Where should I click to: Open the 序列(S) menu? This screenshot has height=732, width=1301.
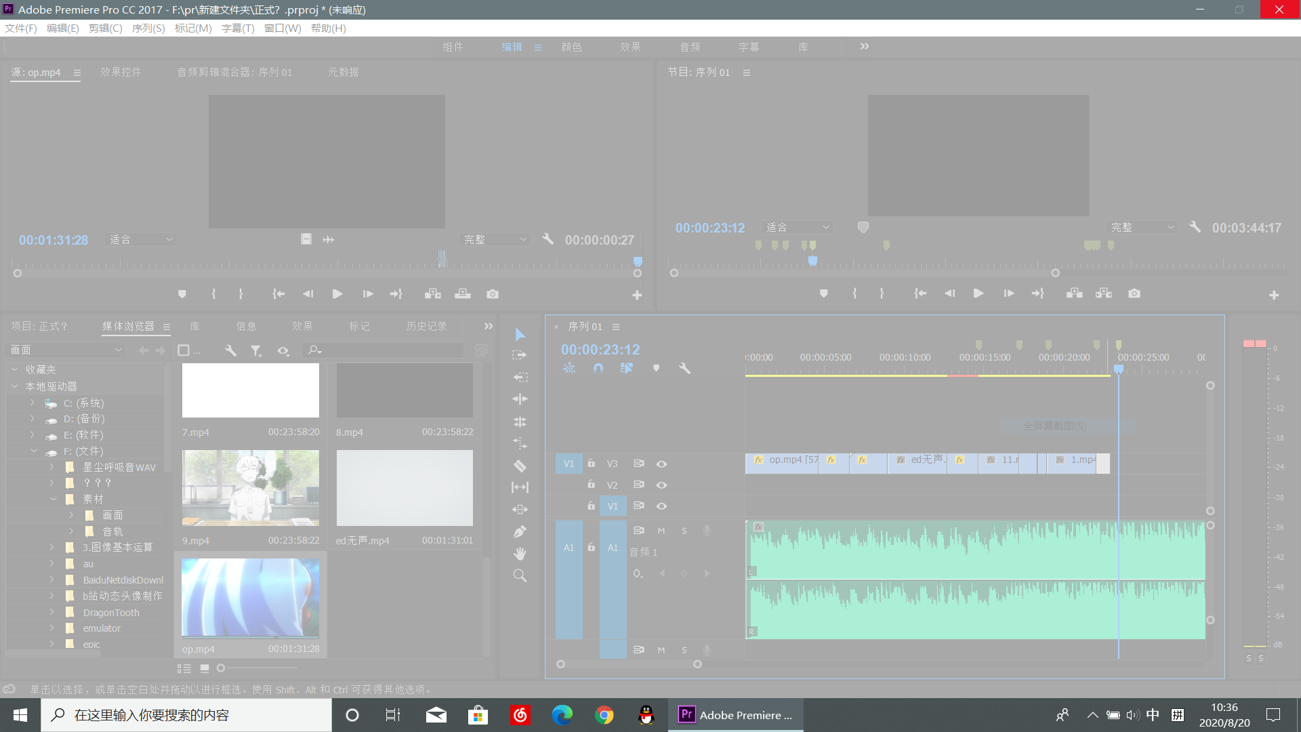pos(148,28)
